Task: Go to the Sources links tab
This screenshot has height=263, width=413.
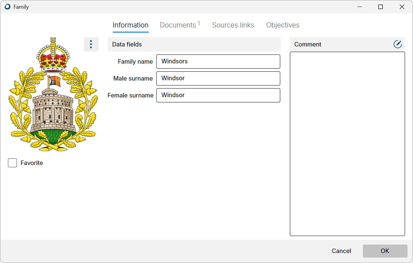Action: [233, 25]
